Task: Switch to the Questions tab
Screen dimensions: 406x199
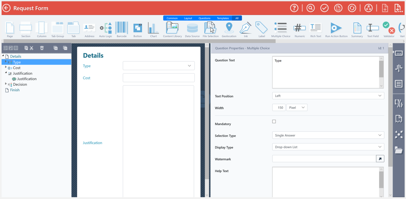Action: click(204, 18)
